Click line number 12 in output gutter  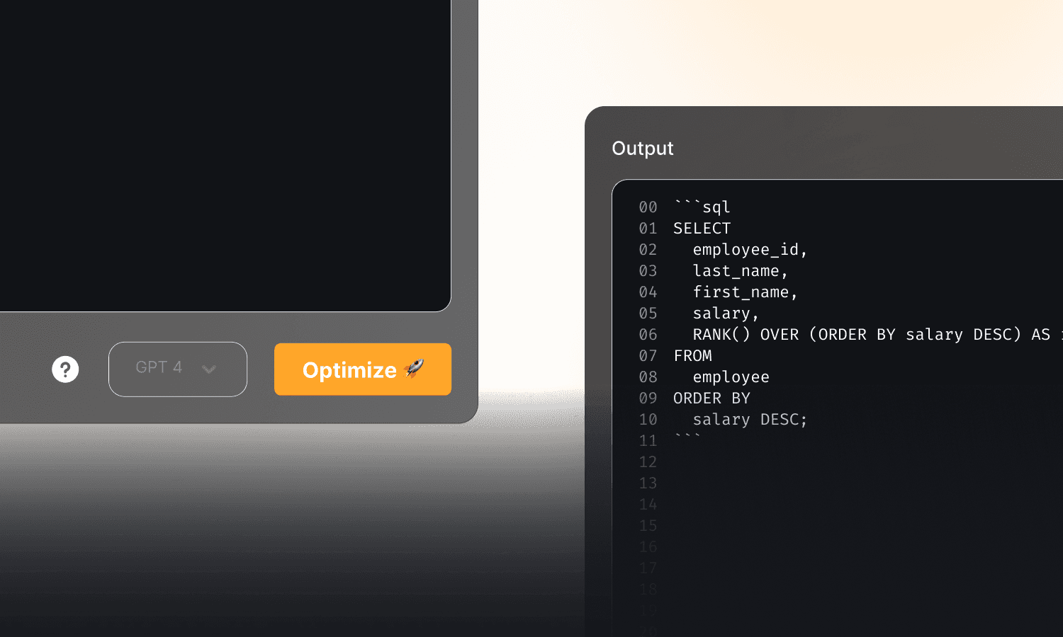[648, 462]
